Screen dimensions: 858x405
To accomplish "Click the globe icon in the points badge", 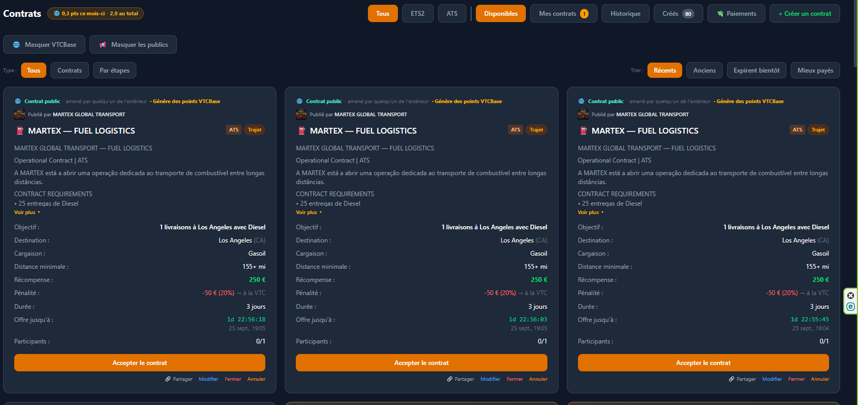I will [57, 14].
